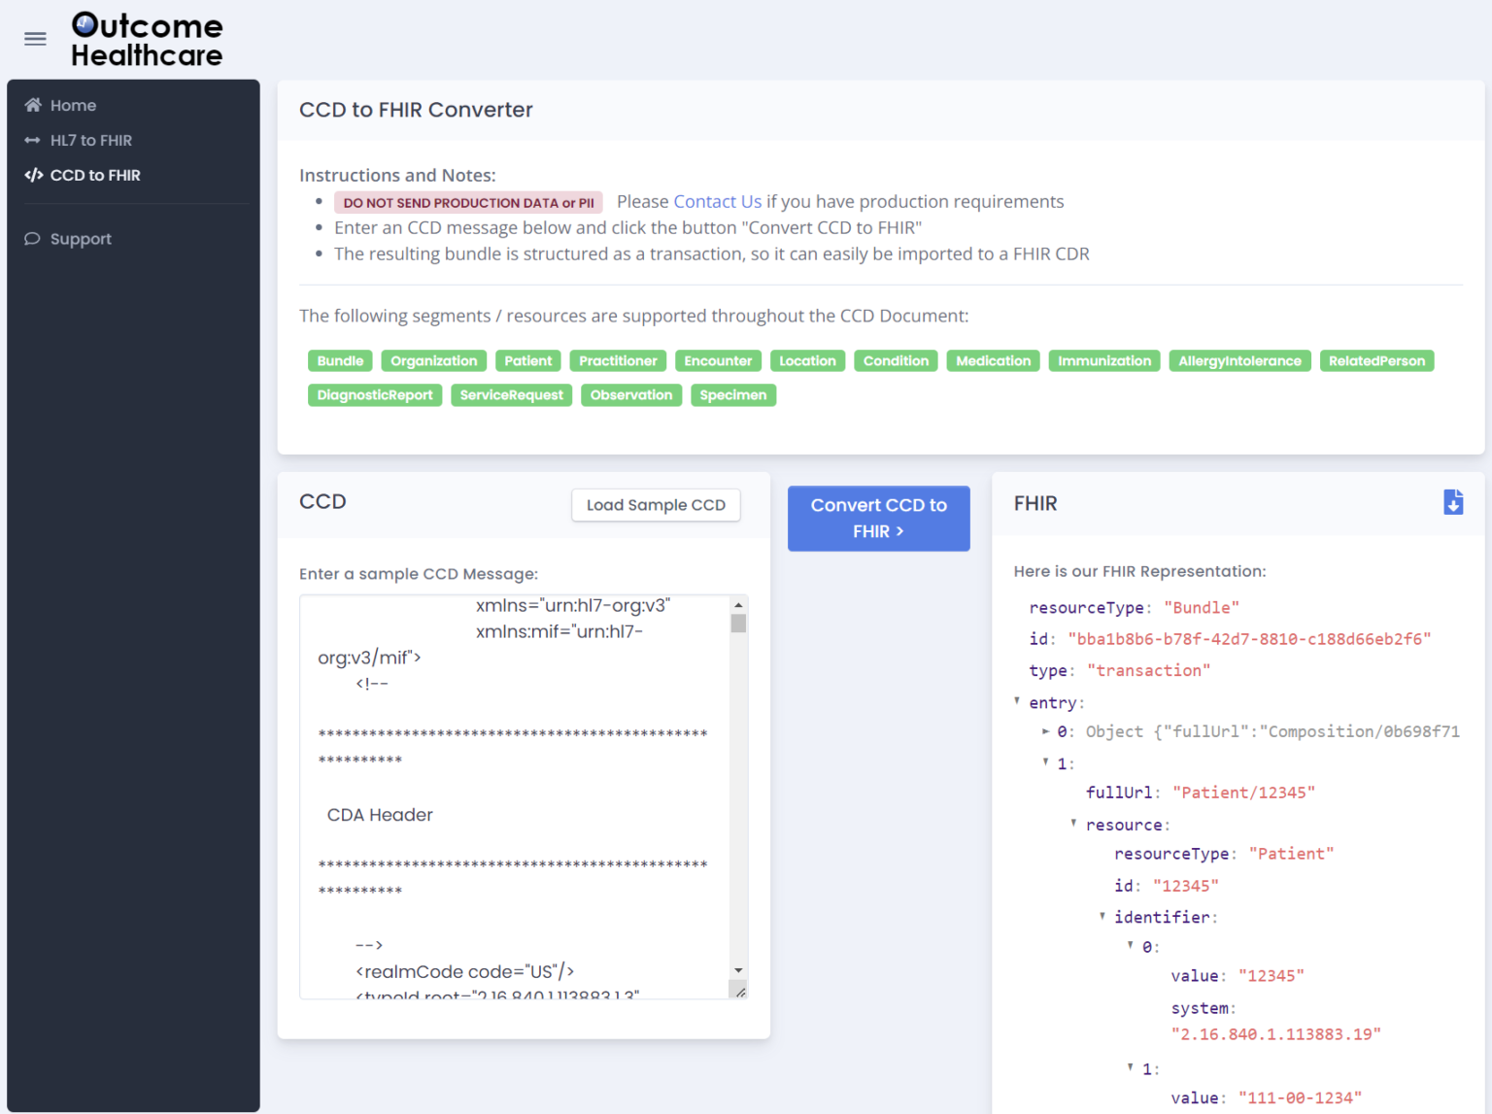Click the CCD to FHIR code icon
The width and height of the screenshot is (1492, 1114).
pos(33,175)
